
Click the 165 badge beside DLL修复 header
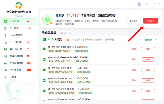click(x=67, y=40)
